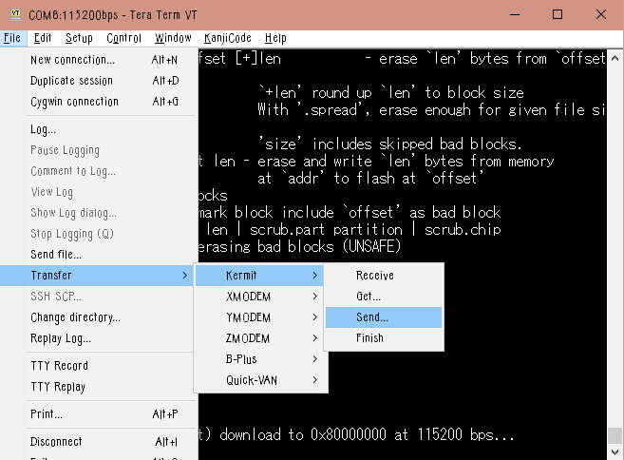The width and height of the screenshot is (624, 460).
Task: Click Disconnect in the File menu
Action: [56, 442]
